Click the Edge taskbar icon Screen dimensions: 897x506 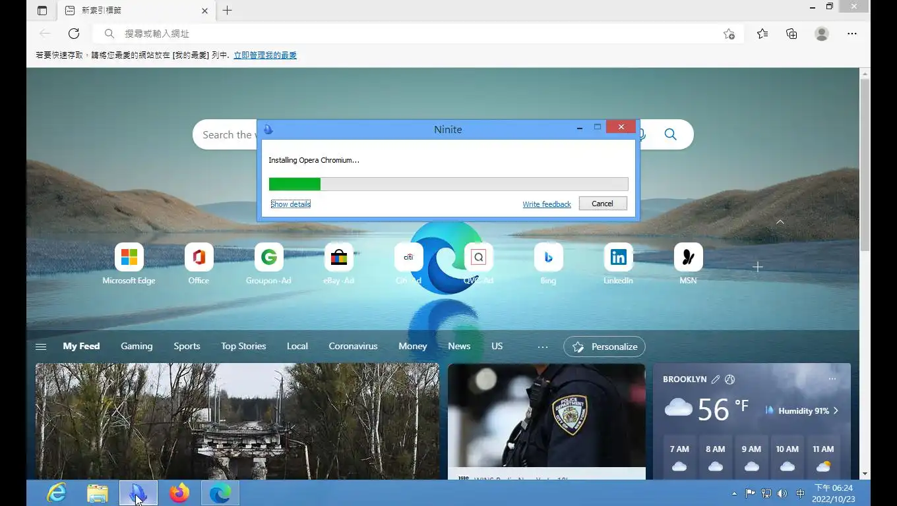220,493
